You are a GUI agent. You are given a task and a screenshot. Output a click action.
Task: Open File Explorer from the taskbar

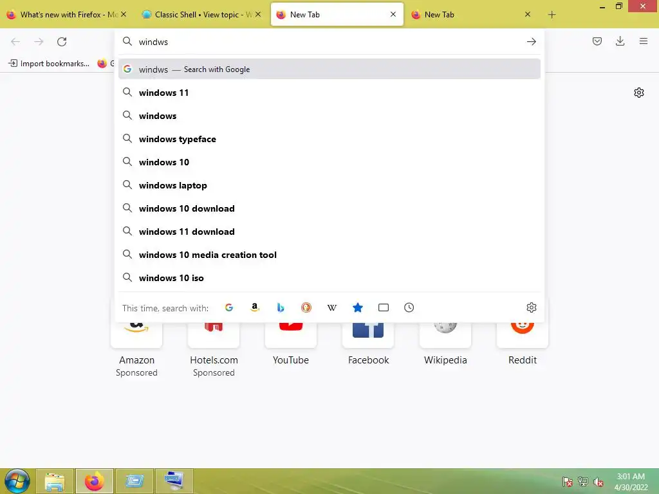click(x=55, y=481)
